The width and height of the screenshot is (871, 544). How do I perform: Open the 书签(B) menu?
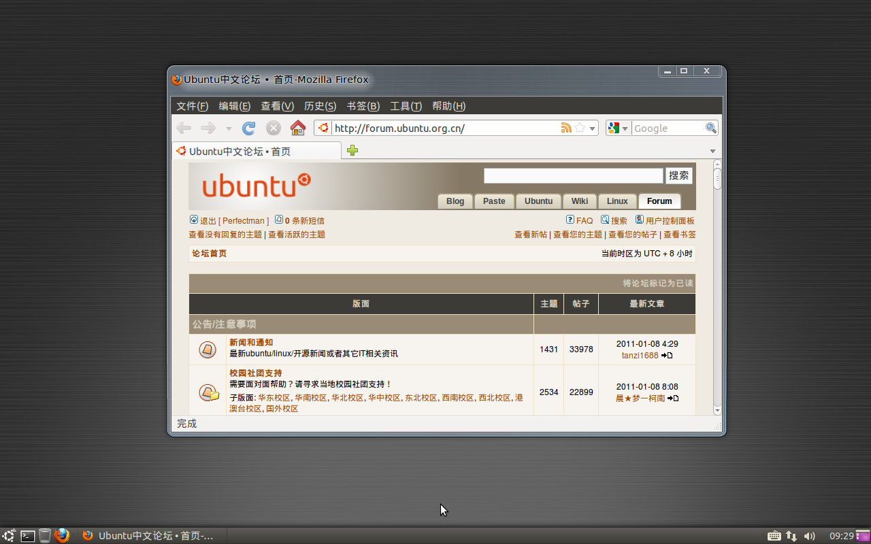click(363, 106)
